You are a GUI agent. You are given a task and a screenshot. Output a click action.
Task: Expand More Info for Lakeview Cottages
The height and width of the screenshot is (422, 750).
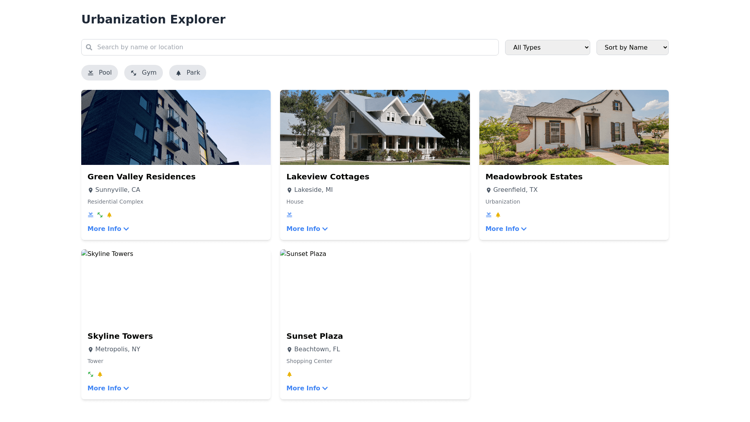[307, 229]
